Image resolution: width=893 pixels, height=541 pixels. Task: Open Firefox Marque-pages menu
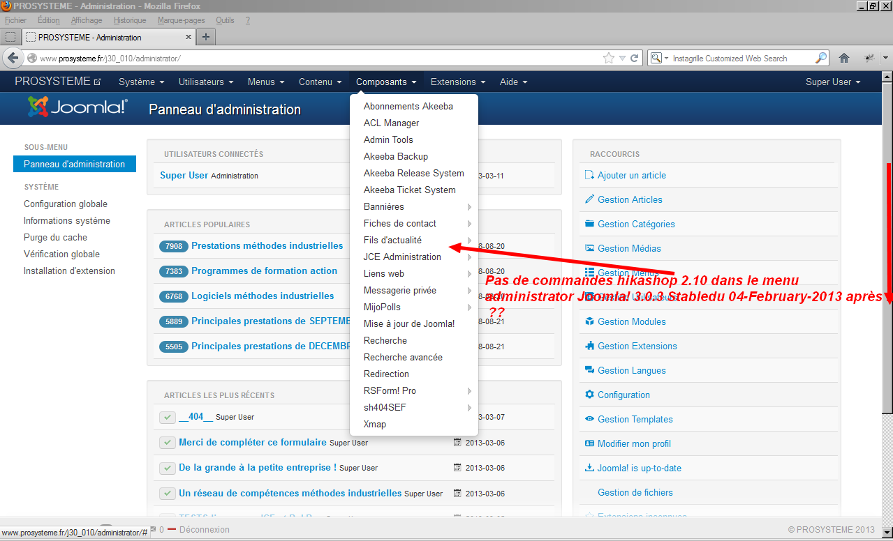182,20
